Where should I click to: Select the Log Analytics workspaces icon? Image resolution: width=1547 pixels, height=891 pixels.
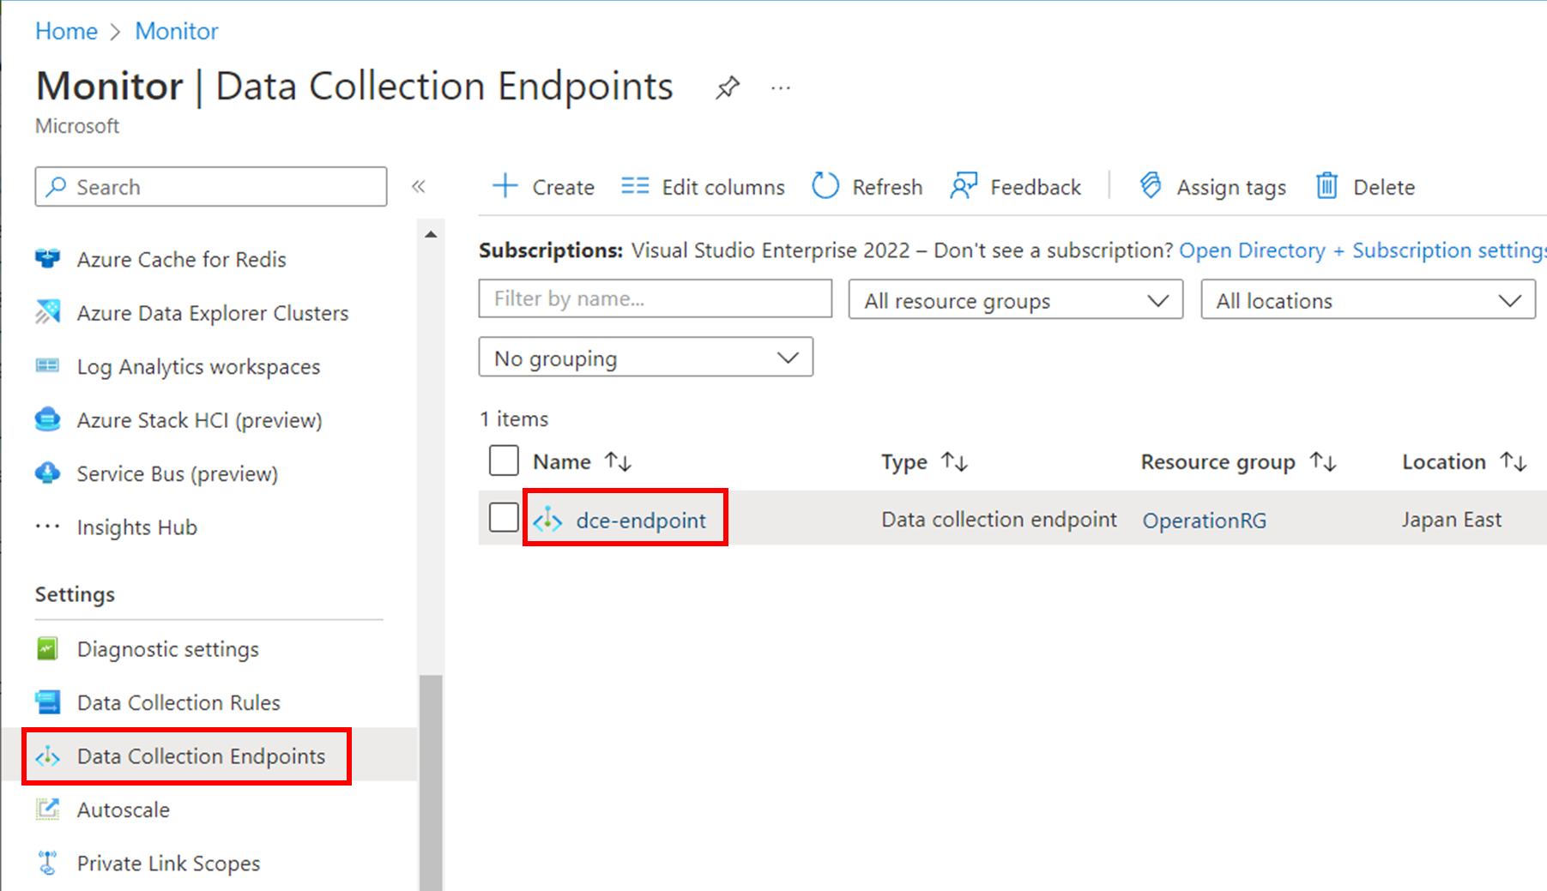click(49, 366)
